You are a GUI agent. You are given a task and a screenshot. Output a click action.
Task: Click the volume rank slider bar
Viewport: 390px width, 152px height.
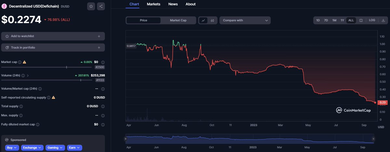(47, 80)
